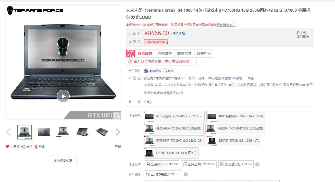Show previous thumbnails with left arrow
This screenshot has height=182, width=335.
coord(8,132)
